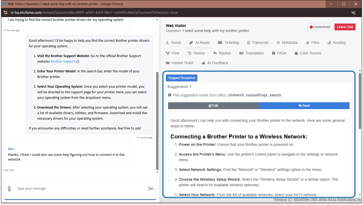Toggle the Unresolved status button
Image resolution: width=363 pixels, height=205 pixels.
coord(320,27)
